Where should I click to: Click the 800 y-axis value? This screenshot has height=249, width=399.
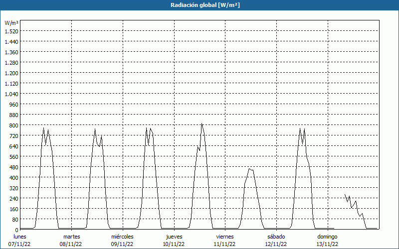[x=14, y=125]
